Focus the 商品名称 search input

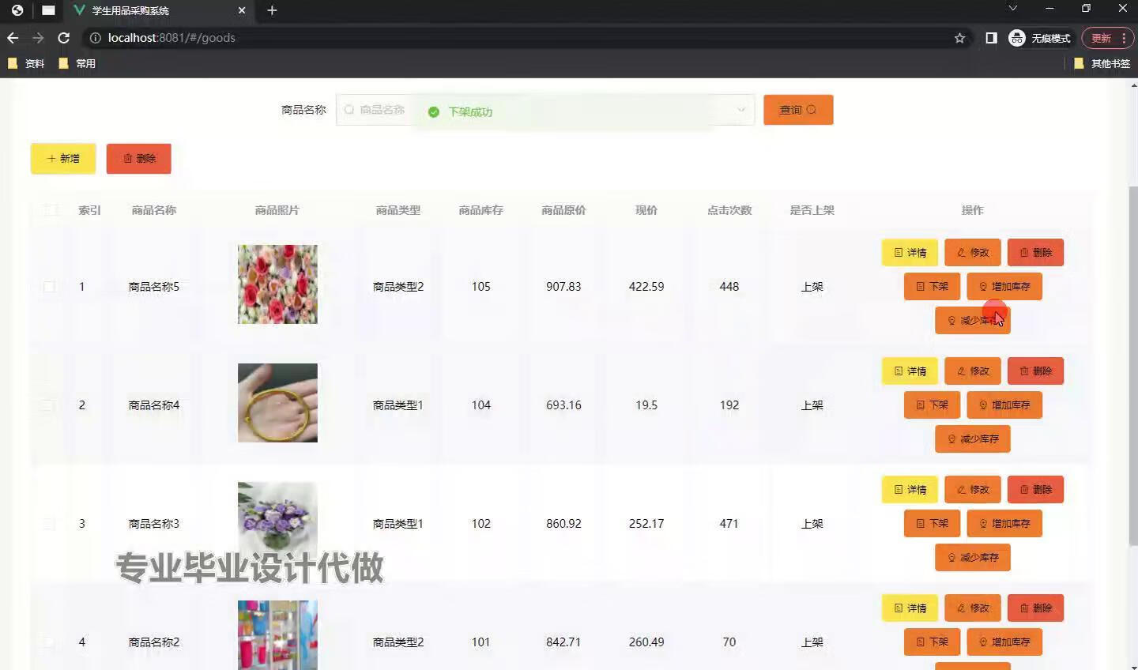click(545, 110)
